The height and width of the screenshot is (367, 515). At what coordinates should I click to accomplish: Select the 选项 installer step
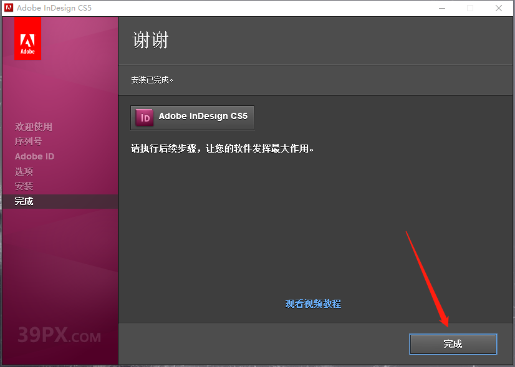pyautogui.click(x=24, y=171)
